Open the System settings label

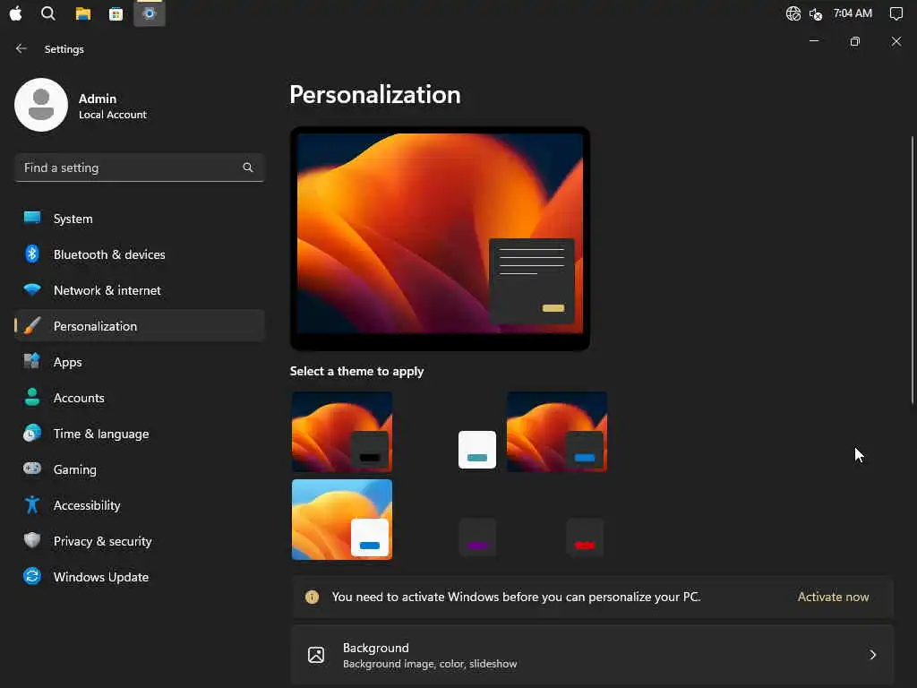tap(73, 219)
